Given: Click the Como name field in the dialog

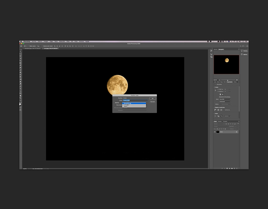Looking at the screenshot, I should click(135, 100).
